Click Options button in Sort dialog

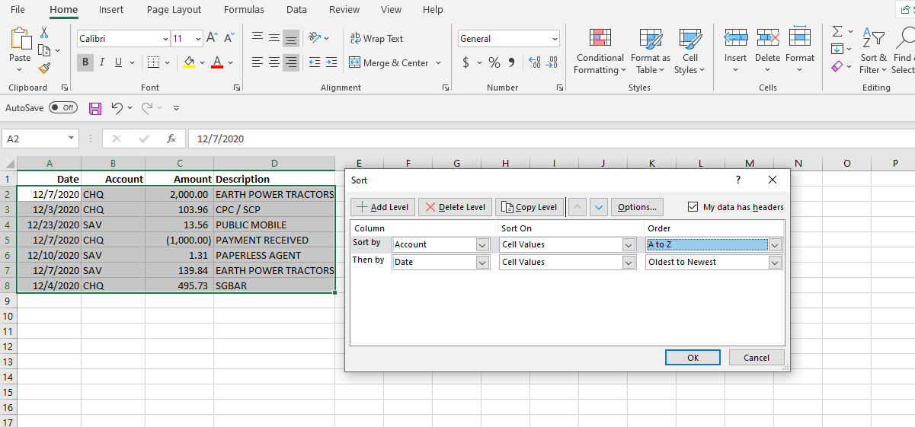pos(638,207)
